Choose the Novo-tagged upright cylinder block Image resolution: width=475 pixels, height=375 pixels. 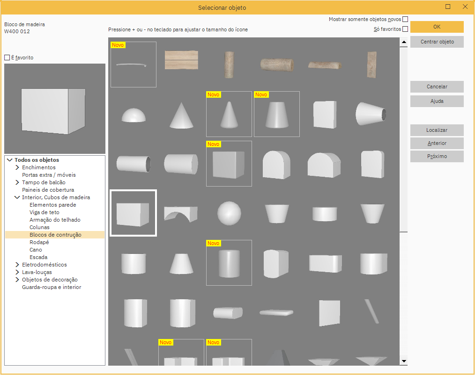point(229,263)
